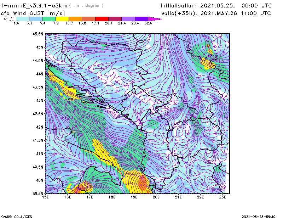The image size is (283, 219).
Task: Click the 'sfc Wind GUST [m/s]' title
Action: (33, 13)
